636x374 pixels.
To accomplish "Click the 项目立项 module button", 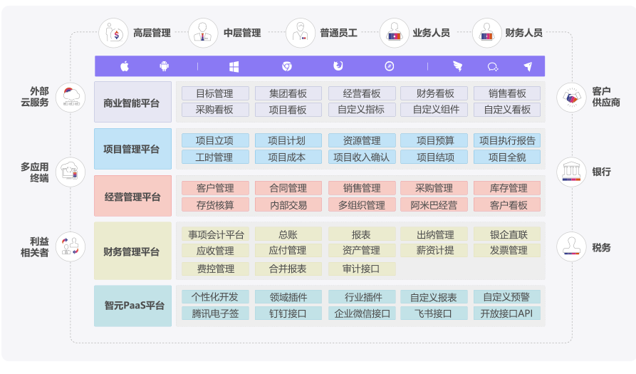I will [x=214, y=140].
